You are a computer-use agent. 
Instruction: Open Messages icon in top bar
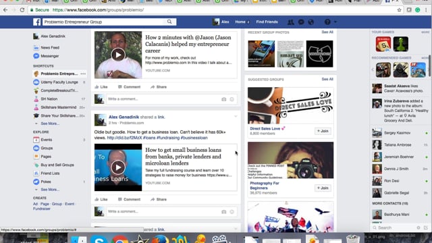301,22
